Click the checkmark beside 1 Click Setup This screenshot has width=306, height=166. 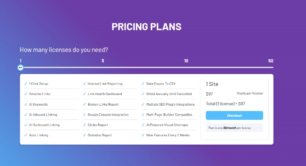tap(25, 84)
